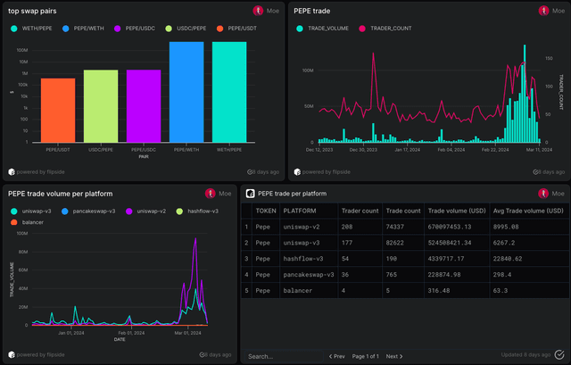Image resolution: width=571 pixels, height=365 pixels.
Task: Open 'powered by flipside' link under PEPE trade
Action: [x=326, y=172]
